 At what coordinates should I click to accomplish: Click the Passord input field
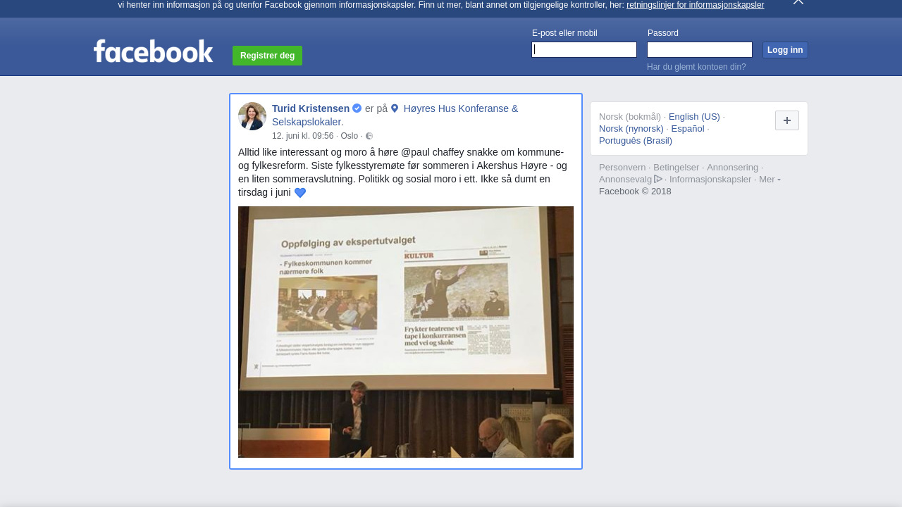699,50
